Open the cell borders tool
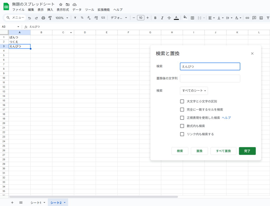The image size is (270, 206). 192,18
